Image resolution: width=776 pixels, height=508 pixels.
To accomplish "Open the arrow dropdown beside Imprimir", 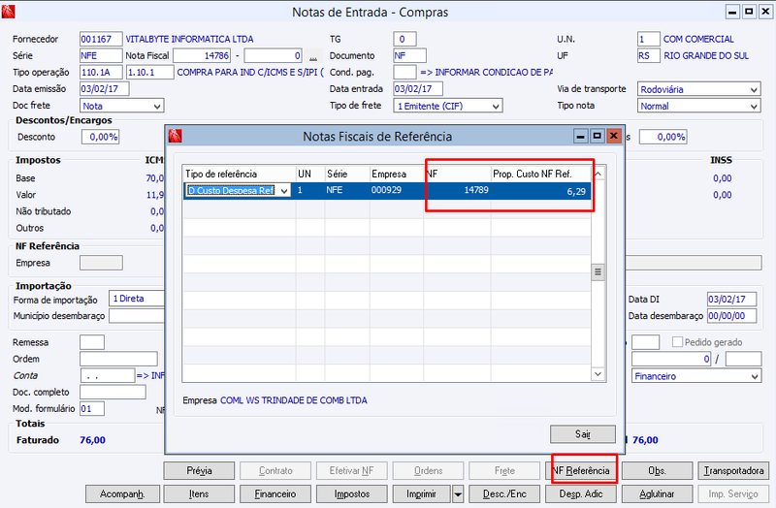I will pyautogui.click(x=458, y=494).
